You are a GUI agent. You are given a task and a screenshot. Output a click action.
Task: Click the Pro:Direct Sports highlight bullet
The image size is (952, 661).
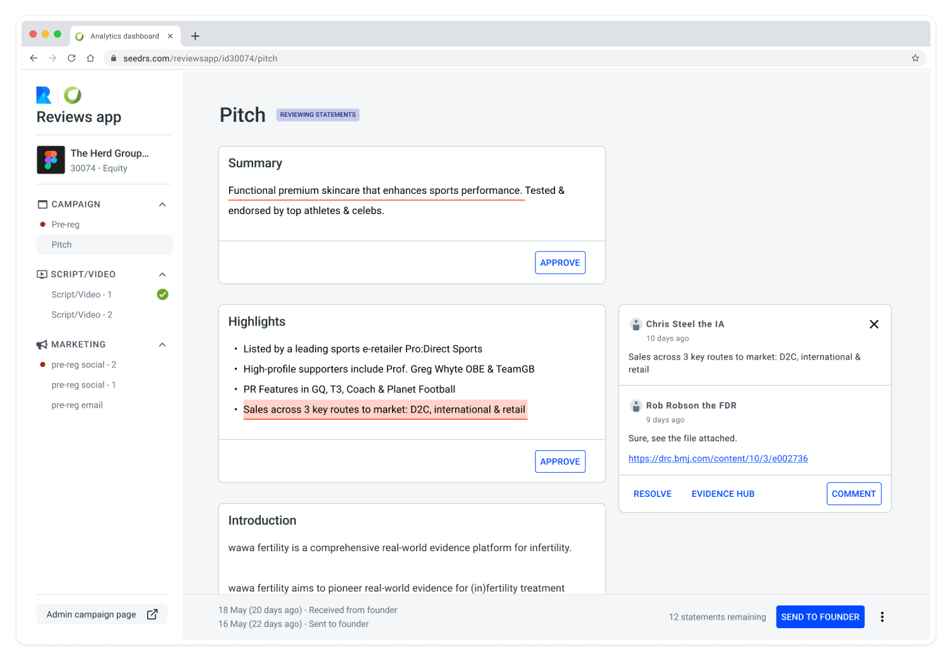click(363, 348)
